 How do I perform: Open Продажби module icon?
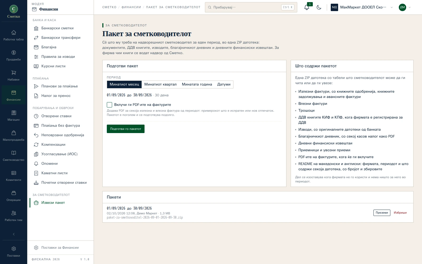click(13, 55)
